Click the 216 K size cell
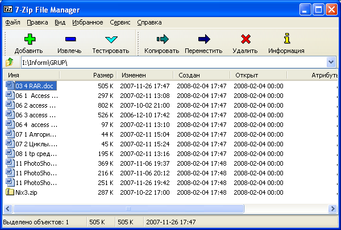The height and width of the screenshot is (230, 341). (106, 173)
